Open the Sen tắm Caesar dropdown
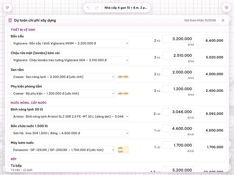Image resolution: width=234 pixels, height=175 pixels. pyautogui.click(x=63, y=77)
